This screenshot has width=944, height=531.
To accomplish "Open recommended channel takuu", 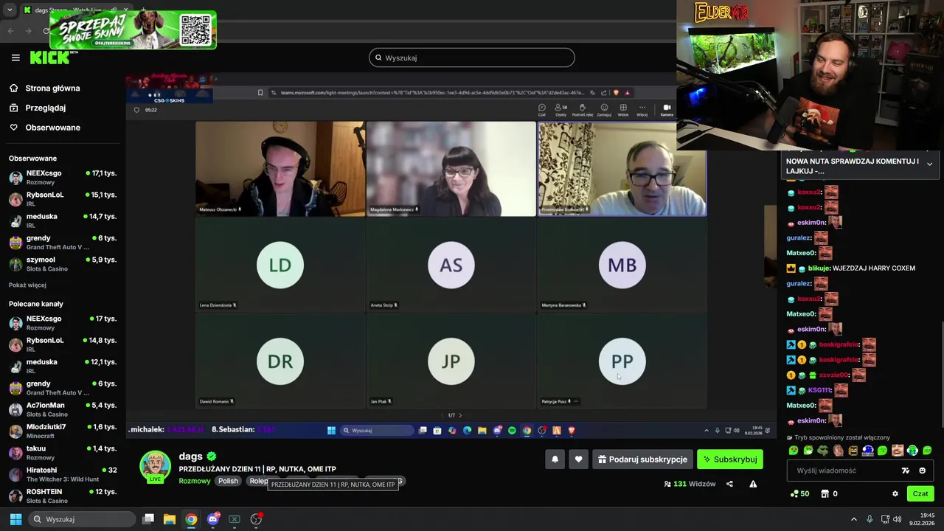I will pyautogui.click(x=63, y=452).
